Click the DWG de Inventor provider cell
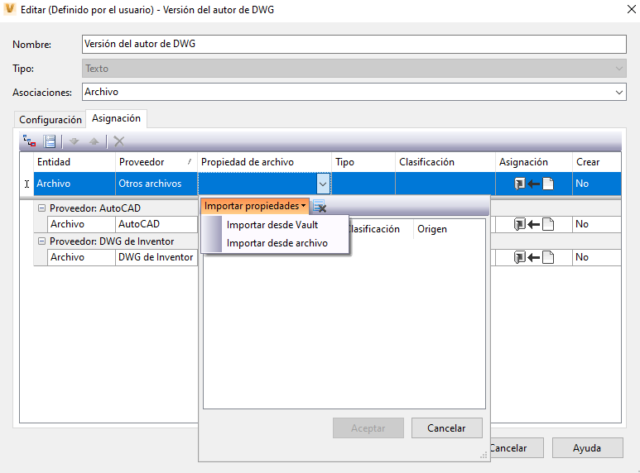This screenshot has height=473, width=640. click(156, 257)
